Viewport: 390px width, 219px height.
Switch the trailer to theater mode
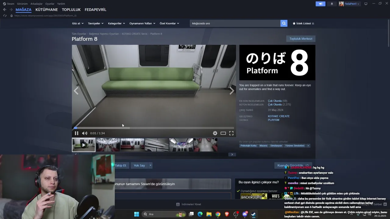click(x=223, y=133)
